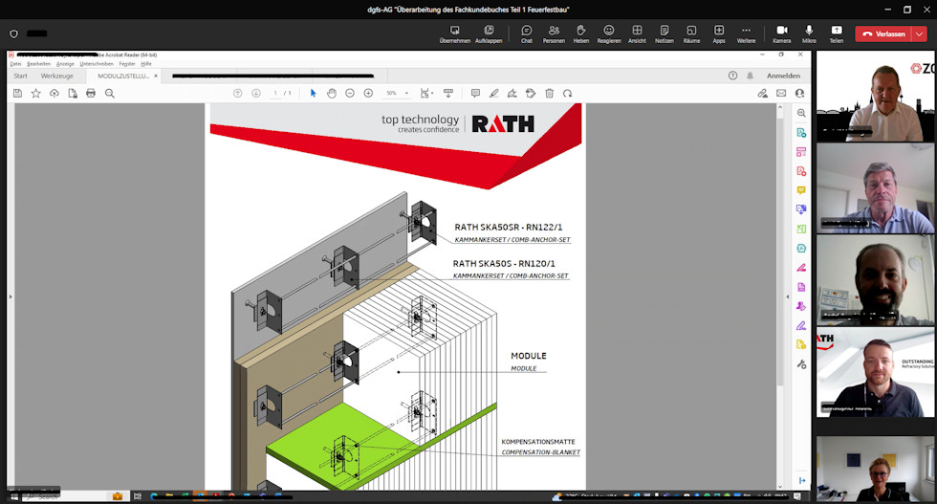Click the save file icon in Acrobat toolbar
Screen dimensions: 937x504
[x=17, y=94]
